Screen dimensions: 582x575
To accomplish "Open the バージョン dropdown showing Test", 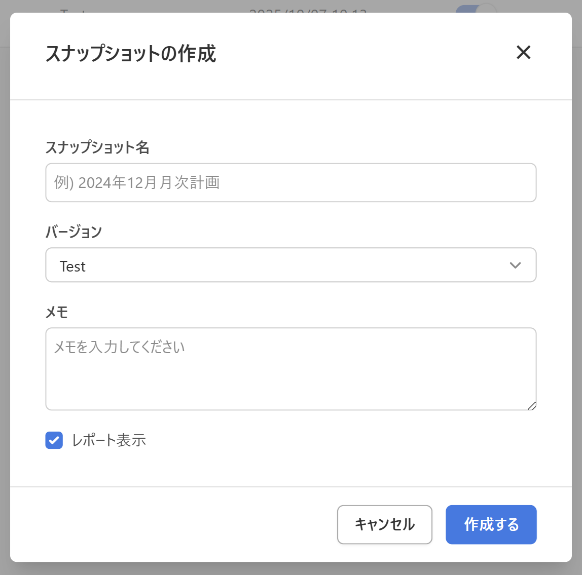I will (290, 265).
